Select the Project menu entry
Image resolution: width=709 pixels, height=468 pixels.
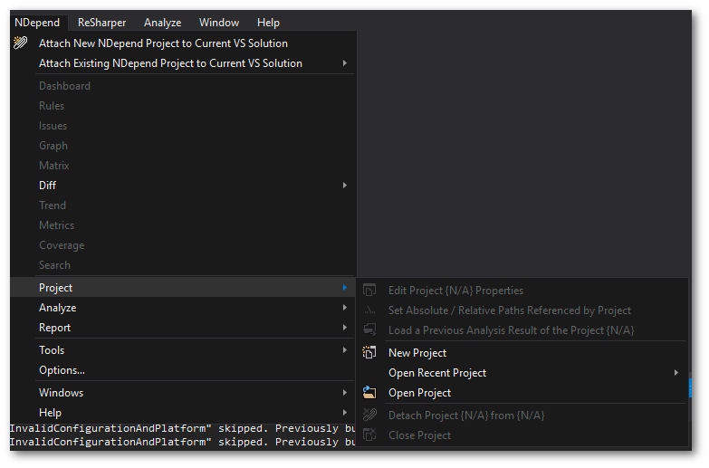pyautogui.click(x=183, y=288)
